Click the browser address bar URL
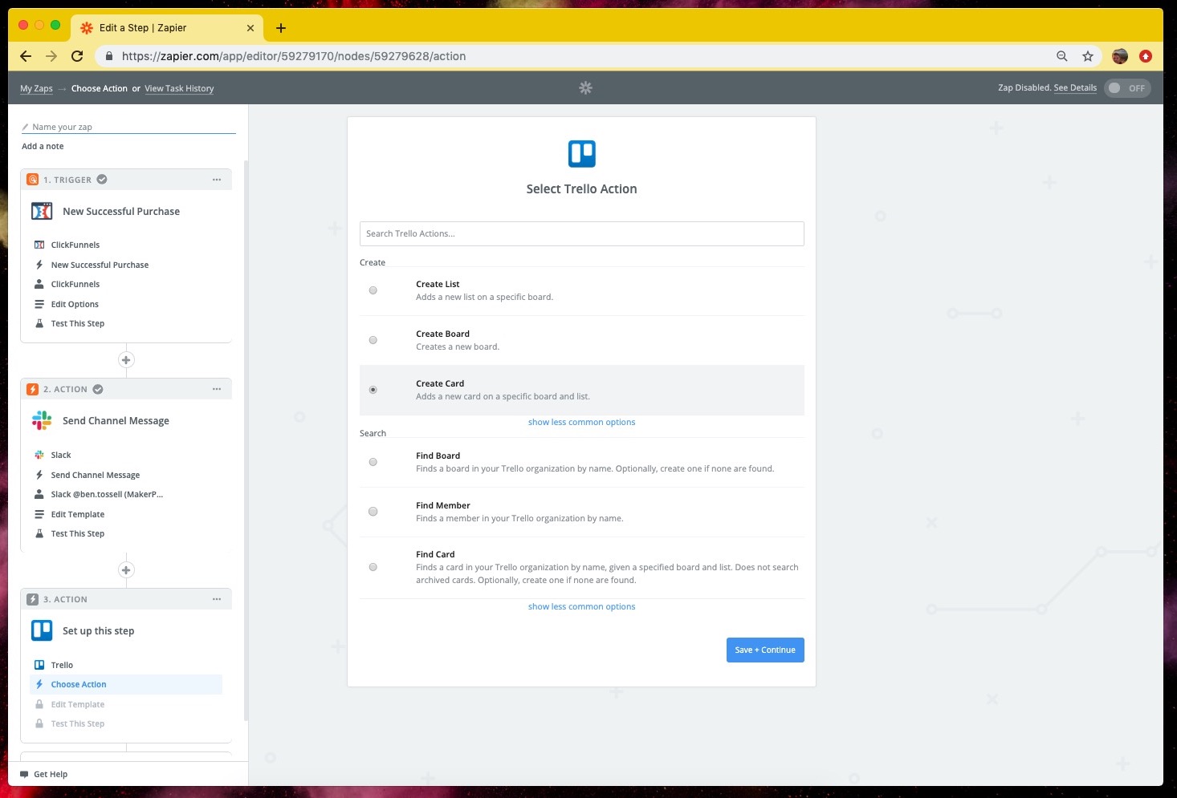Image resolution: width=1177 pixels, height=798 pixels. 294,56
